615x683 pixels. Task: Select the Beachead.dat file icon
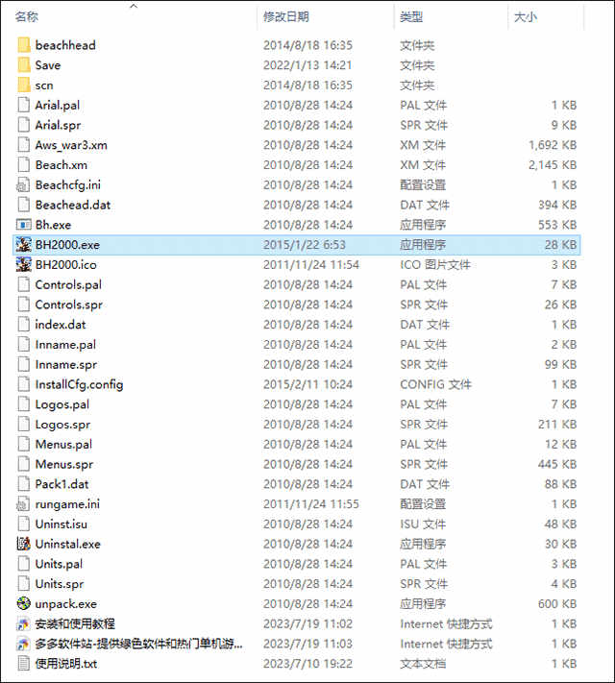[x=24, y=206]
